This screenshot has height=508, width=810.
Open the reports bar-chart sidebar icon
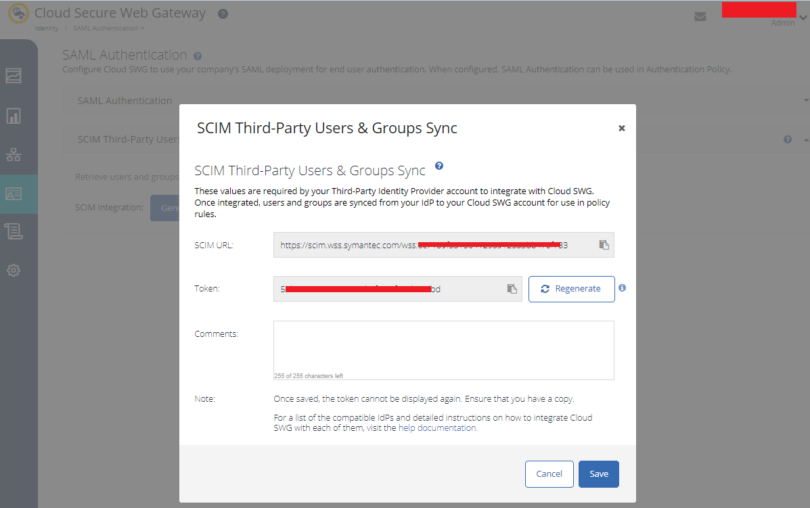(x=14, y=116)
